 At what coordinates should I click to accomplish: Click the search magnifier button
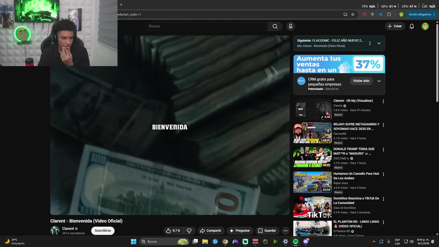click(275, 26)
